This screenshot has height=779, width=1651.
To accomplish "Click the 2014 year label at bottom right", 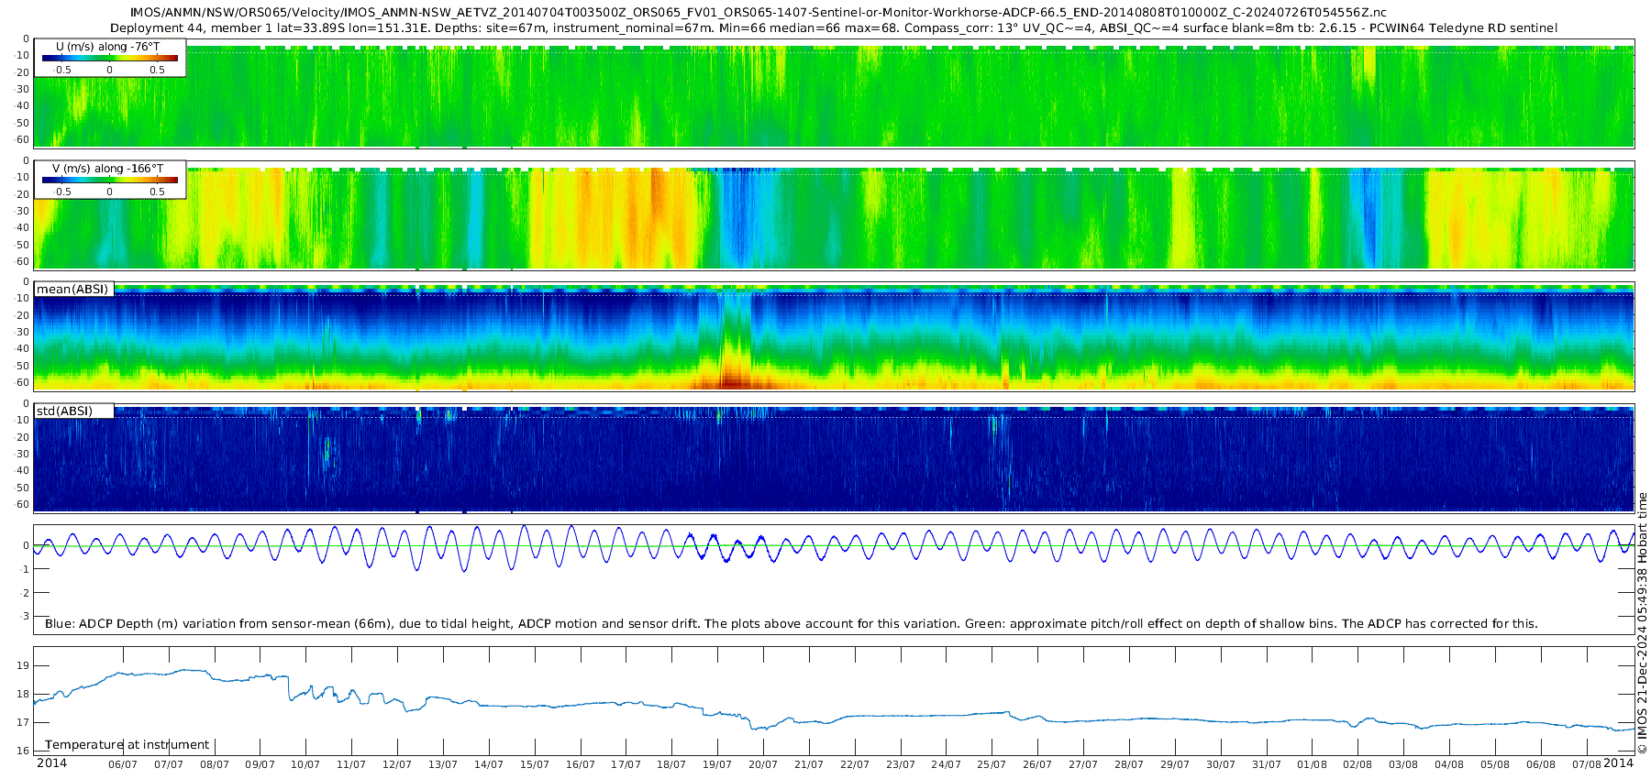I will pyautogui.click(x=1618, y=763).
